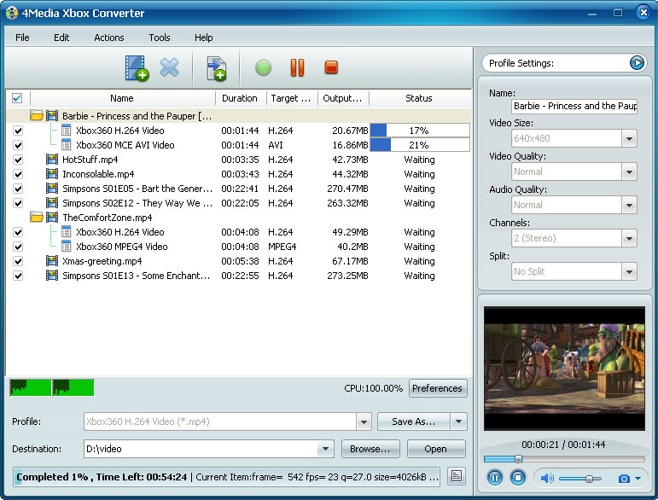
Task: Click the Open destination button
Action: click(435, 449)
